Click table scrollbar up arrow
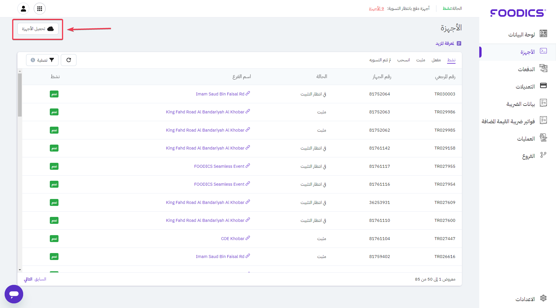 (20, 71)
